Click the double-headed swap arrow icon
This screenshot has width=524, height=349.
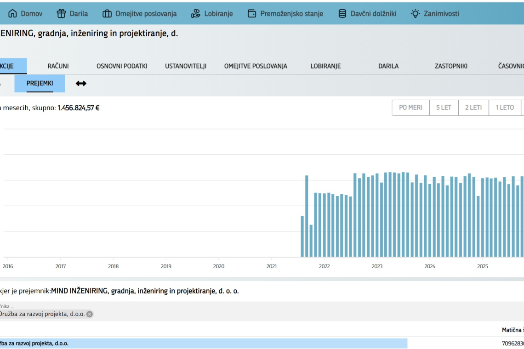pos(81,84)
